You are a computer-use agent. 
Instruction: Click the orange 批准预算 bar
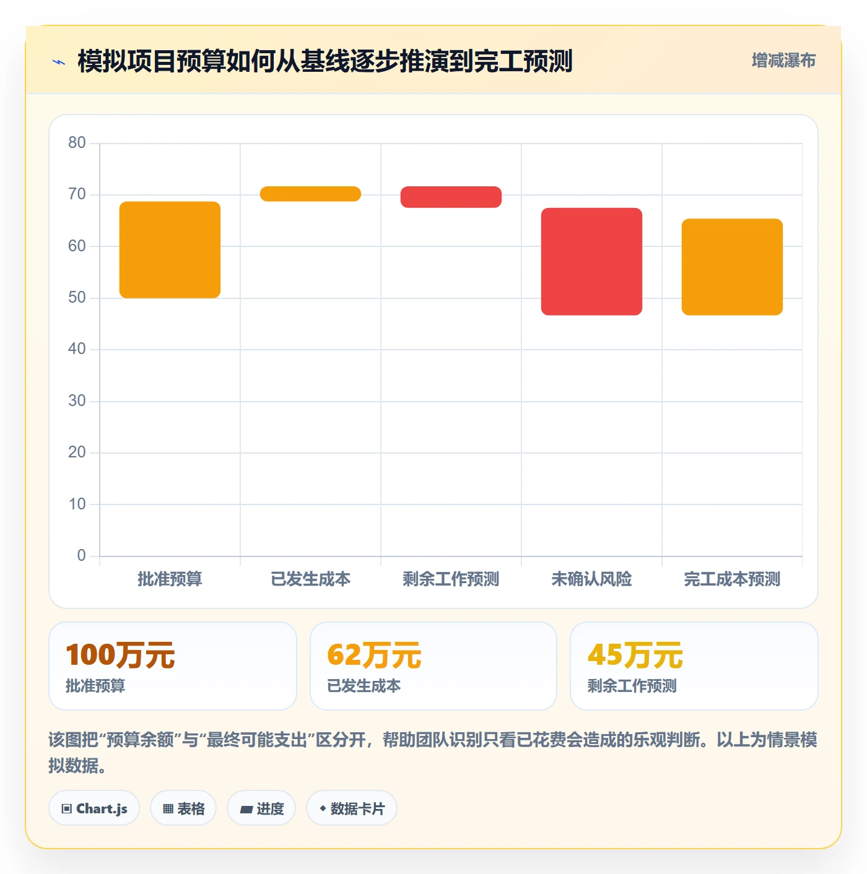point(170,250)
